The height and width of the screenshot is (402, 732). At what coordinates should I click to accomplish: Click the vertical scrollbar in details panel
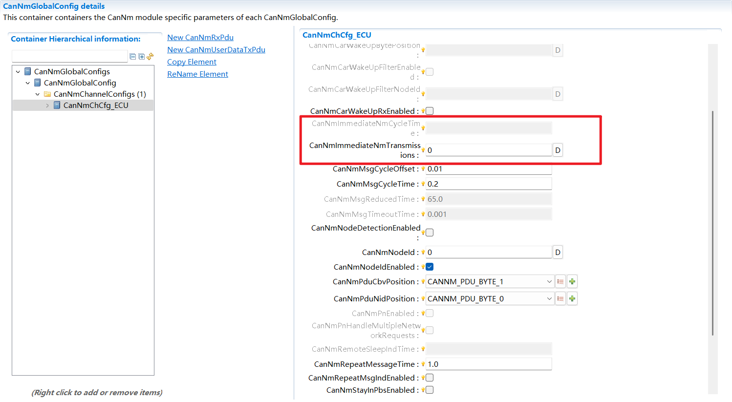712,220
